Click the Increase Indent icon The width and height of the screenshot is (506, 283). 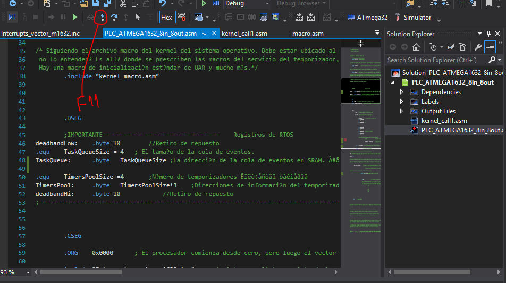pyautogui.click(x=445, y=4)
